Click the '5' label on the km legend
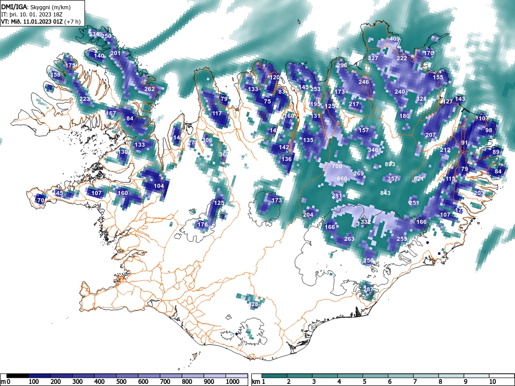515x386 pixels. point(364,382)
